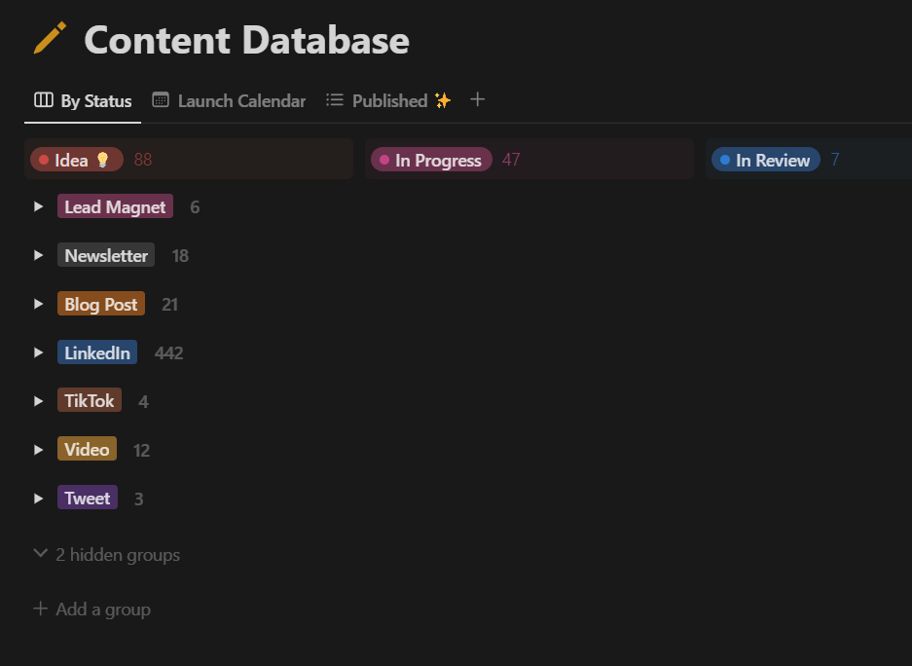Expand the Tweet group
Screen dimensions: 912x666
point(38,499)
